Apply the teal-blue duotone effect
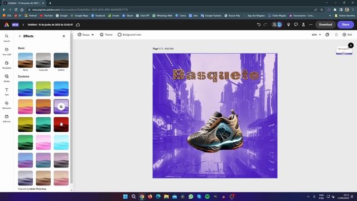Viewport: 357px width, 201px height. coord(25,89)
